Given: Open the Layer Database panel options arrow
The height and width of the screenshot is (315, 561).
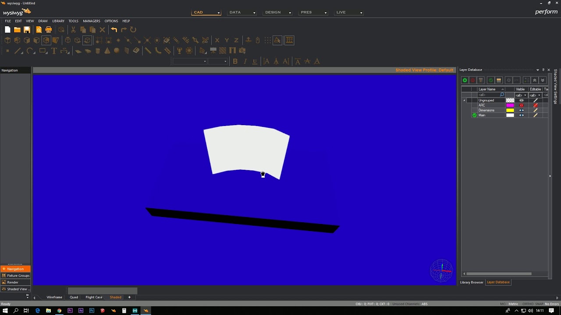Looking at the screenshot, I should (538, 70).
